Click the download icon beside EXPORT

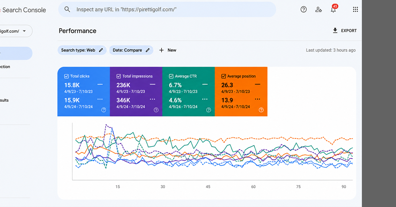335,30
